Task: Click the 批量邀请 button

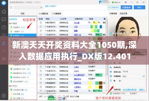Action: click(127, 7)
